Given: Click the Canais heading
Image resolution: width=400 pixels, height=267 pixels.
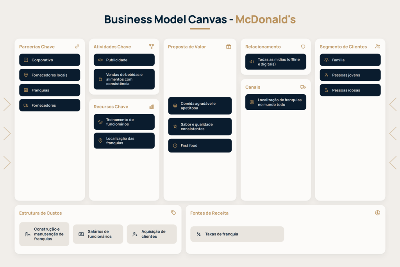Looking at the screenshot, I should (253, 87).
